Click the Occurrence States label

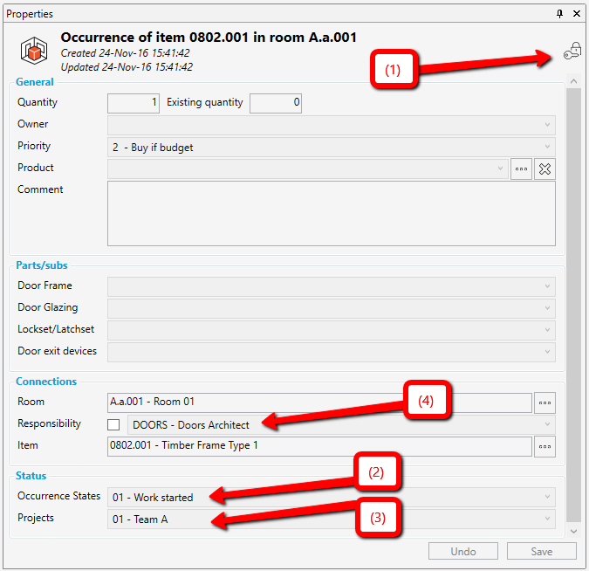59,496
